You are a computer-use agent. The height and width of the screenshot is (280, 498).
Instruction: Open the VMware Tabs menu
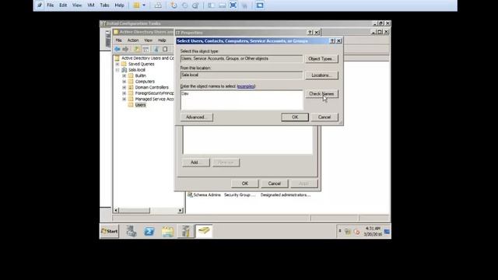(x=104, y=5)
